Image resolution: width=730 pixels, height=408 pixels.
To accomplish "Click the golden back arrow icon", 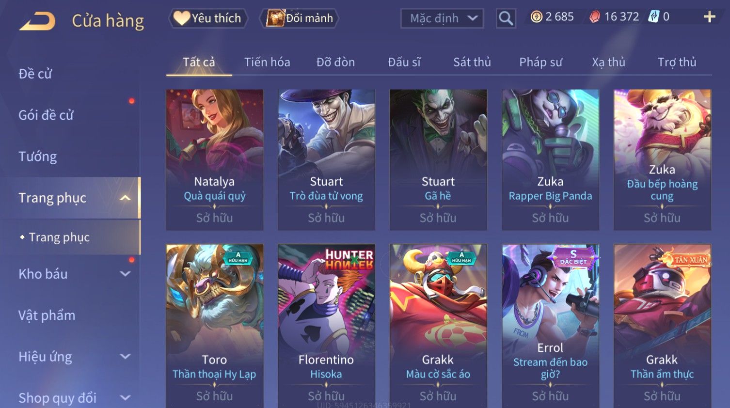I will tap(37, 21).
